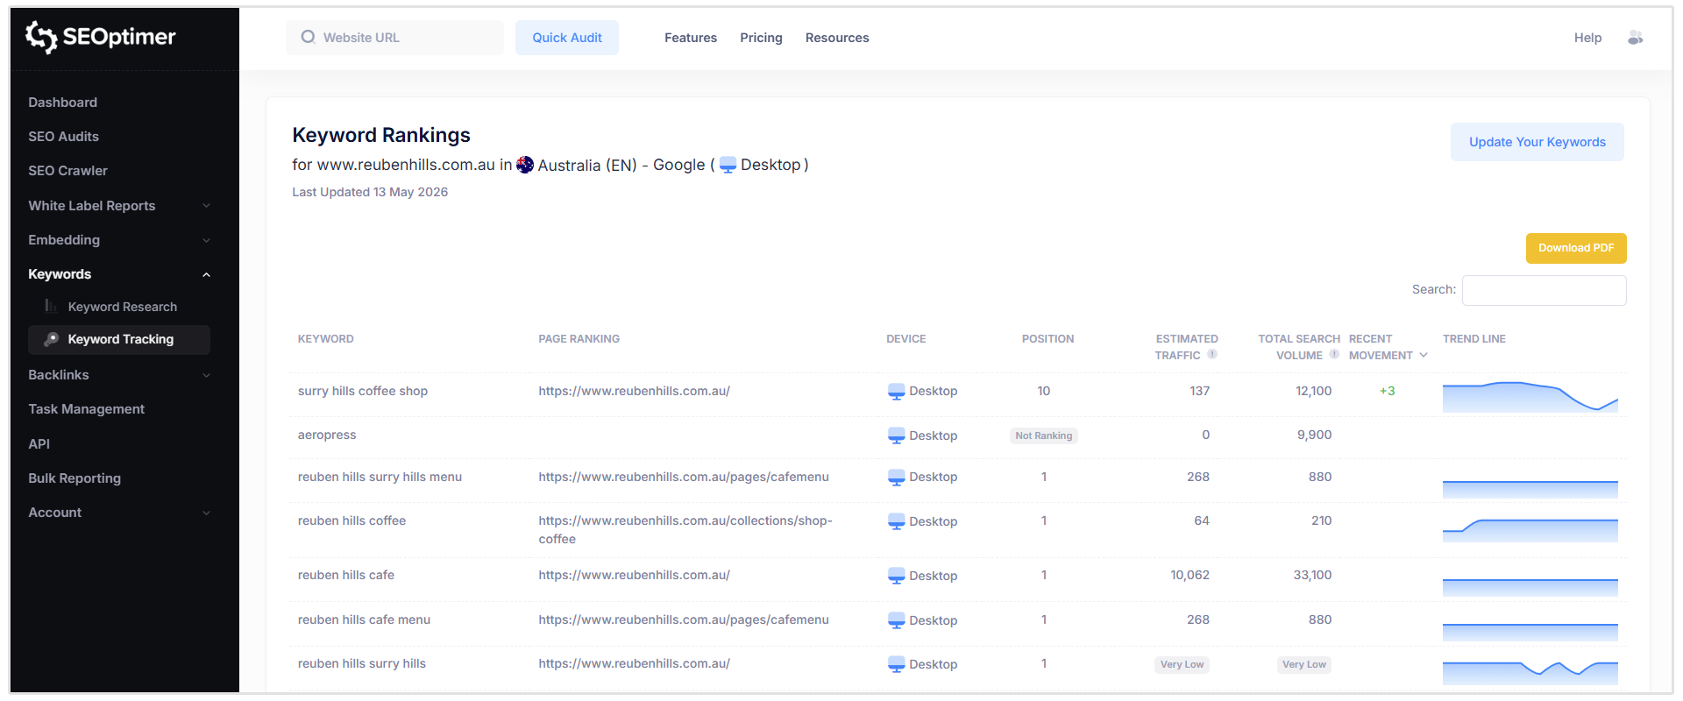Click the Quick Audit button
This screenshot has height=701, width=1683.
click(567, 38)
